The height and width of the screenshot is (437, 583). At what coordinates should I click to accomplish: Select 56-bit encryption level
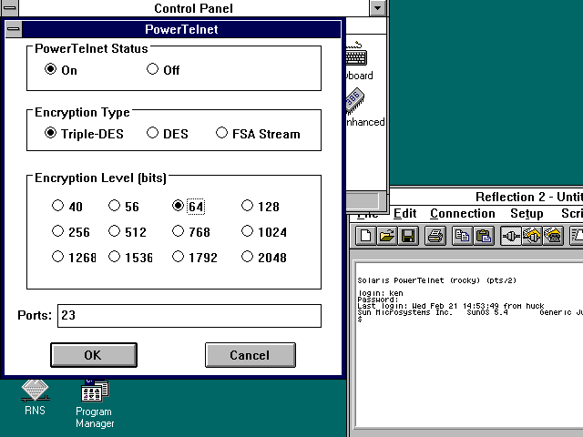(x=124, y=207)
